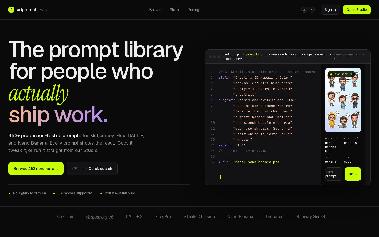Click the blinking terminal cursor
This screenshot has height=237, width=379.
[221, 177]
